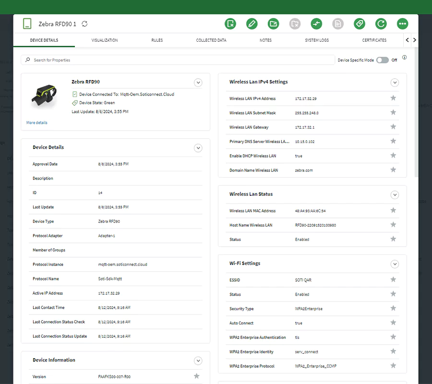Open the Notes tab
The image size is (432, 384).
click(x=265, y=40)
